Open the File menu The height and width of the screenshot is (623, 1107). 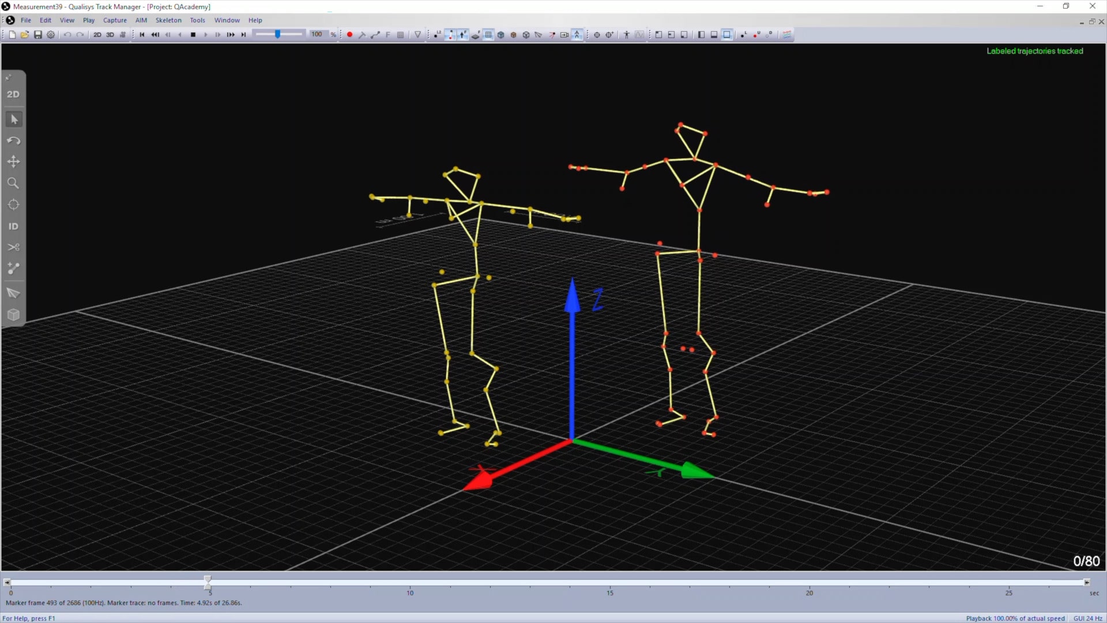coord(26,20)
